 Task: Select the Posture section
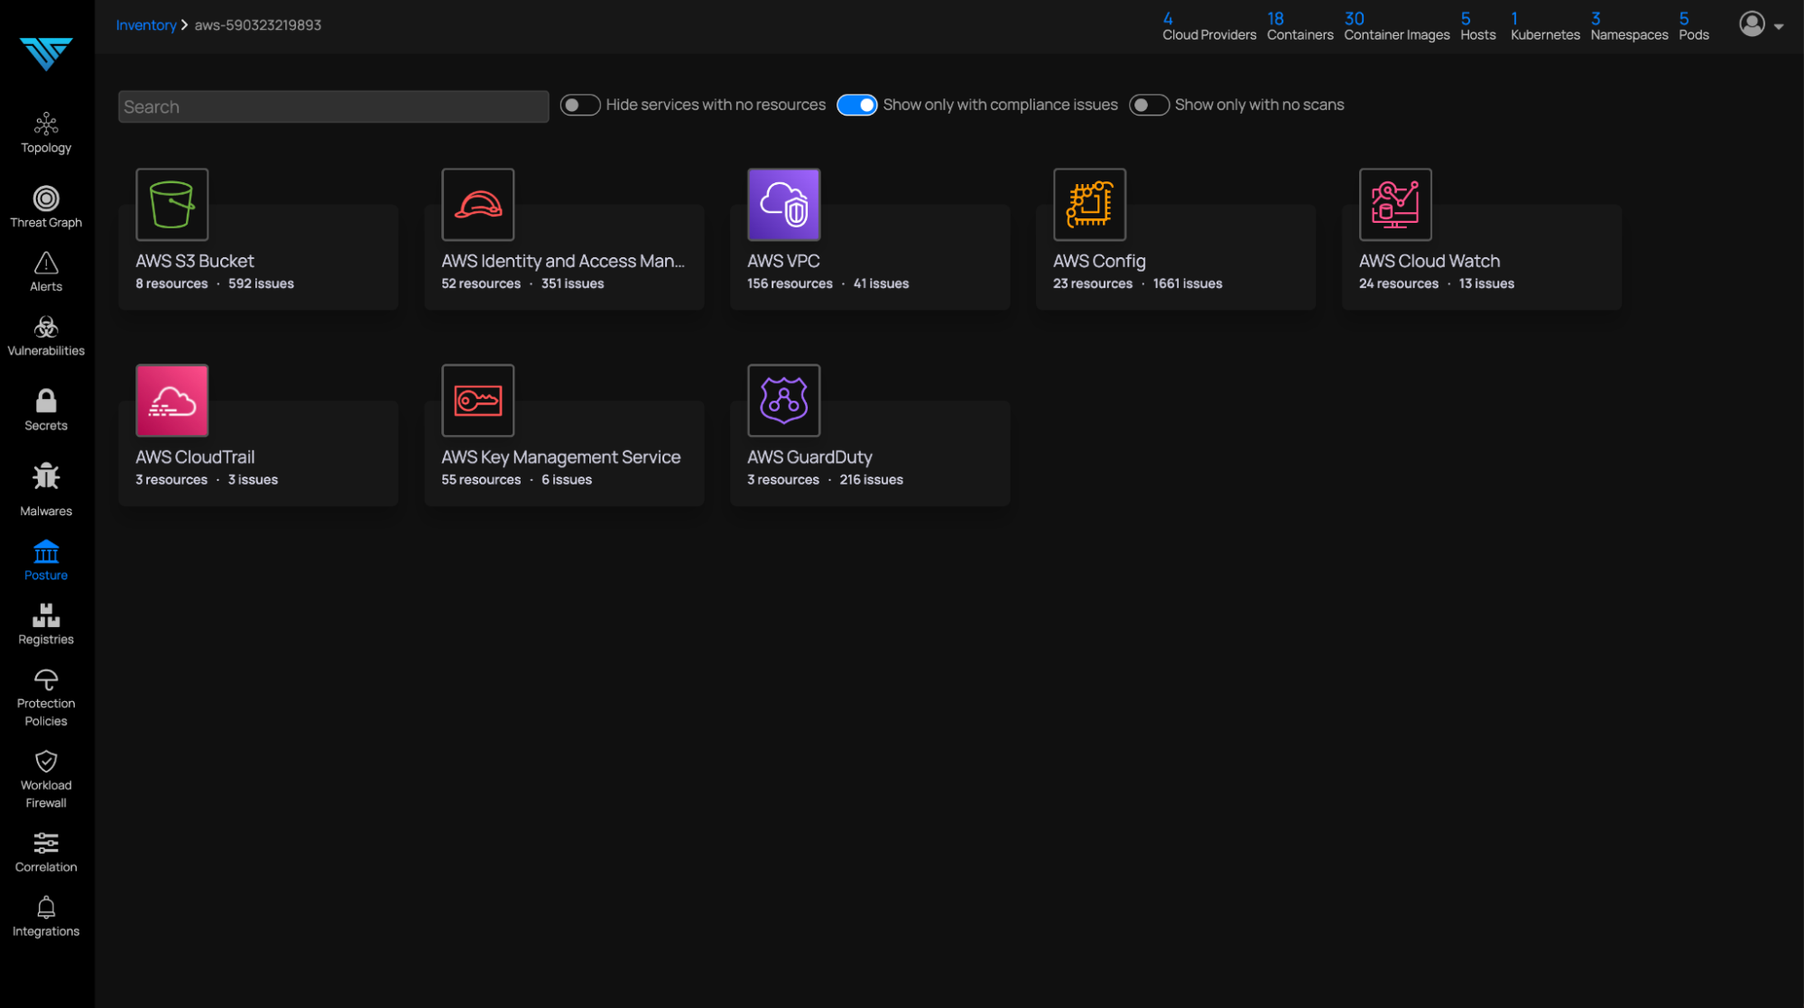click(x=46, y=560)
